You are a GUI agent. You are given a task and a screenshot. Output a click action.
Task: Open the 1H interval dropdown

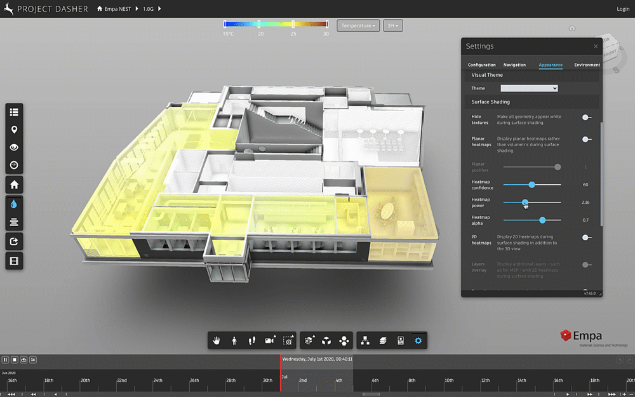[x=392, y=25]
